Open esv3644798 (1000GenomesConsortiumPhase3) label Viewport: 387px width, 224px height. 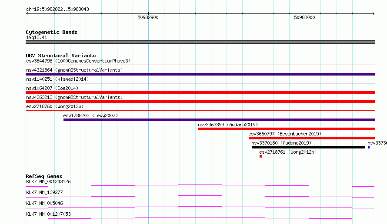click(78, 61)
